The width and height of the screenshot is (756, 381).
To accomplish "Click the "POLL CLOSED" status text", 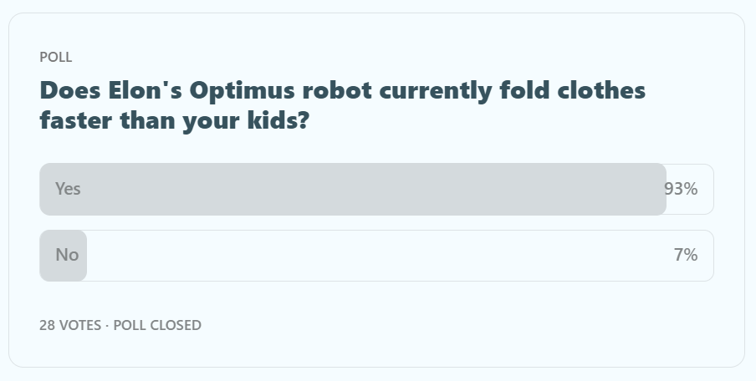I will point(157,325).
